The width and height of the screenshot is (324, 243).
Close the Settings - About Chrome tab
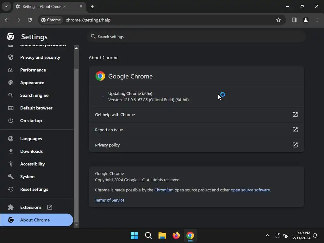[81, 6]
